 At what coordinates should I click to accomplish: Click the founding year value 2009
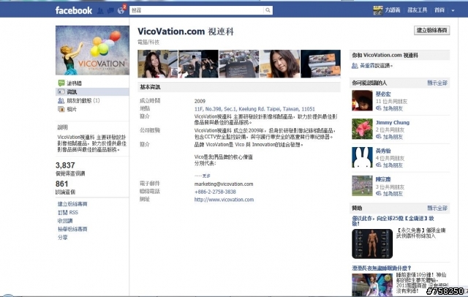[x=200, y=101]
